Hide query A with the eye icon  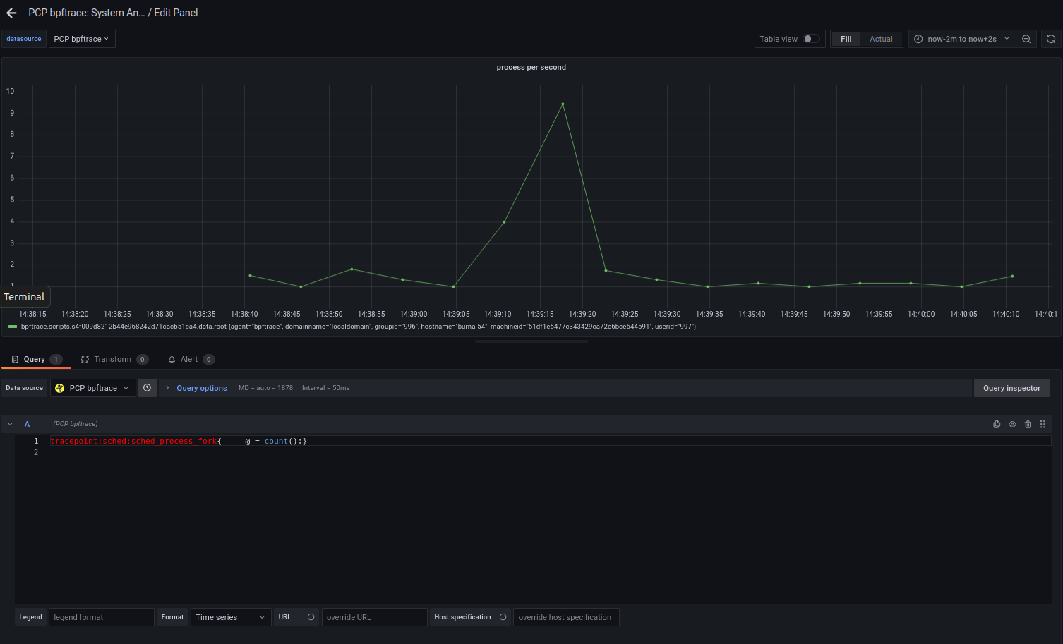pos(1012,424)
